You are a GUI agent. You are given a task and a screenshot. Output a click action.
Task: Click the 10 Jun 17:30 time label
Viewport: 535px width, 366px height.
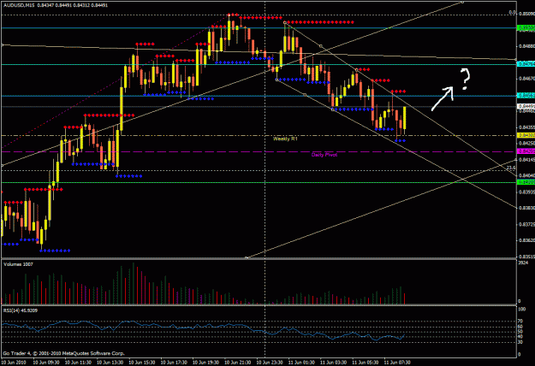(x=174, y=363)
